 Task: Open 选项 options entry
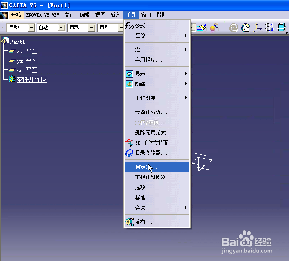click(x=157, y=187)
